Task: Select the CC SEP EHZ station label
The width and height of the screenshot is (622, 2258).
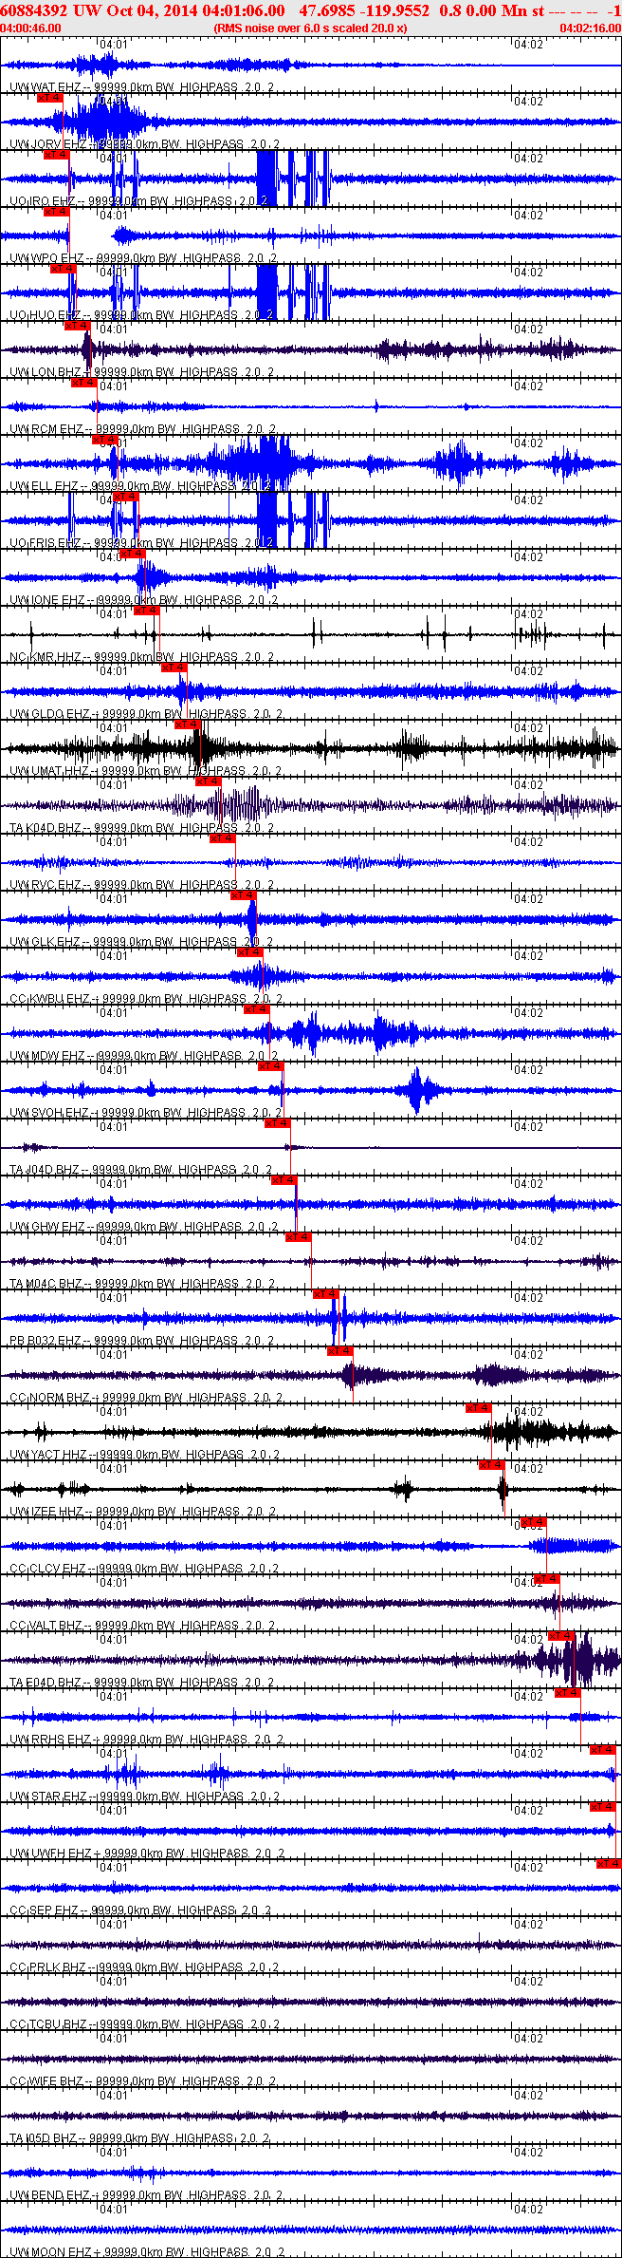Action: point(140,1910)
